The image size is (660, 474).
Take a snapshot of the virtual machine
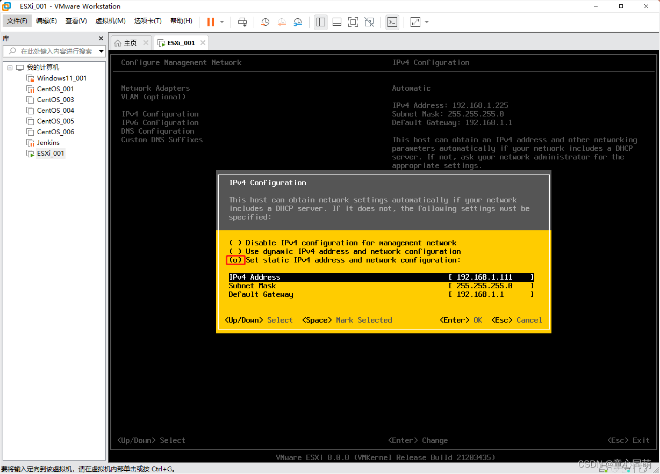(x=264, y=22)
